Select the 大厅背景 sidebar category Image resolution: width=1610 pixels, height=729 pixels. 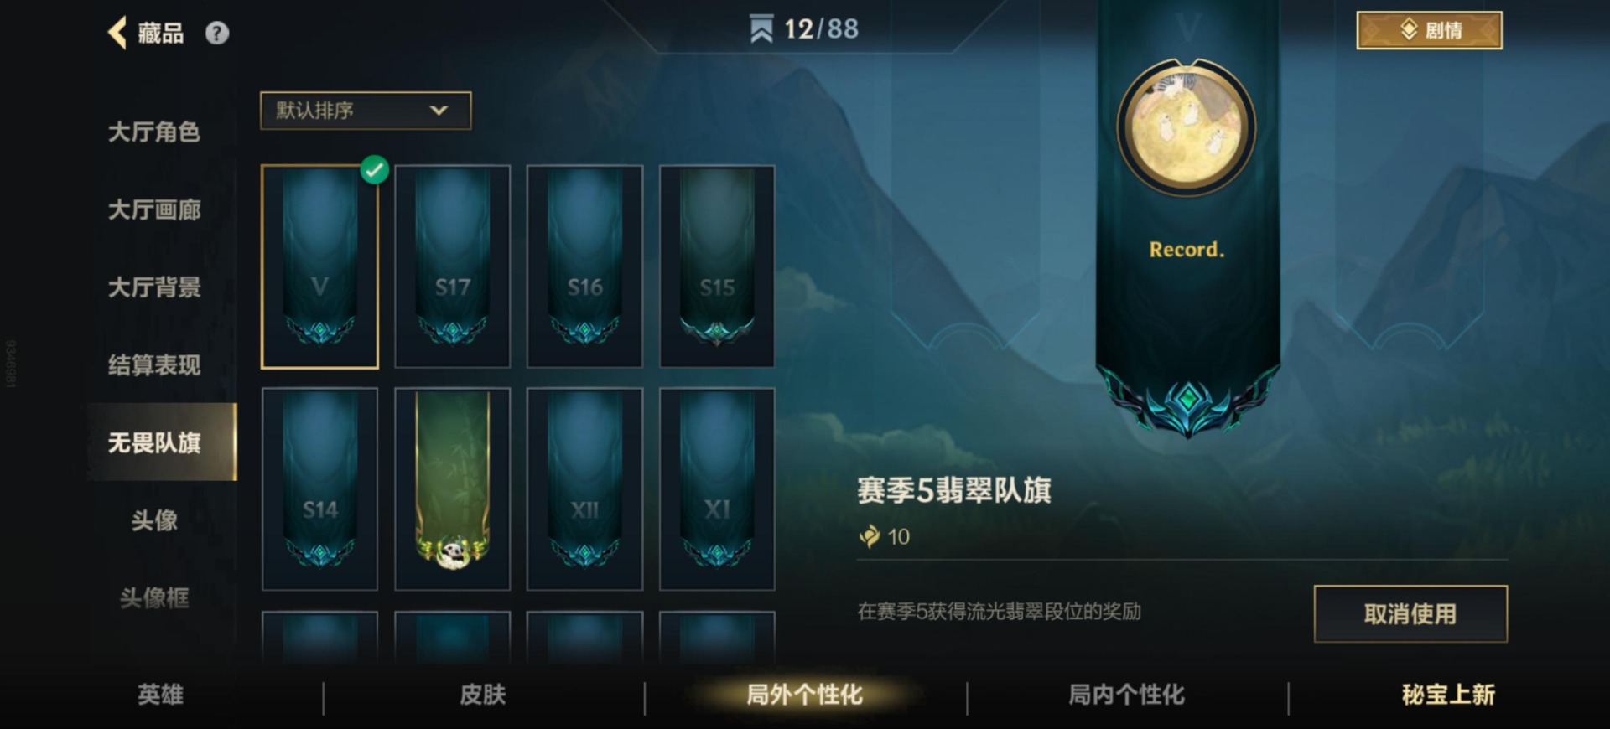[x=154, y=287]
